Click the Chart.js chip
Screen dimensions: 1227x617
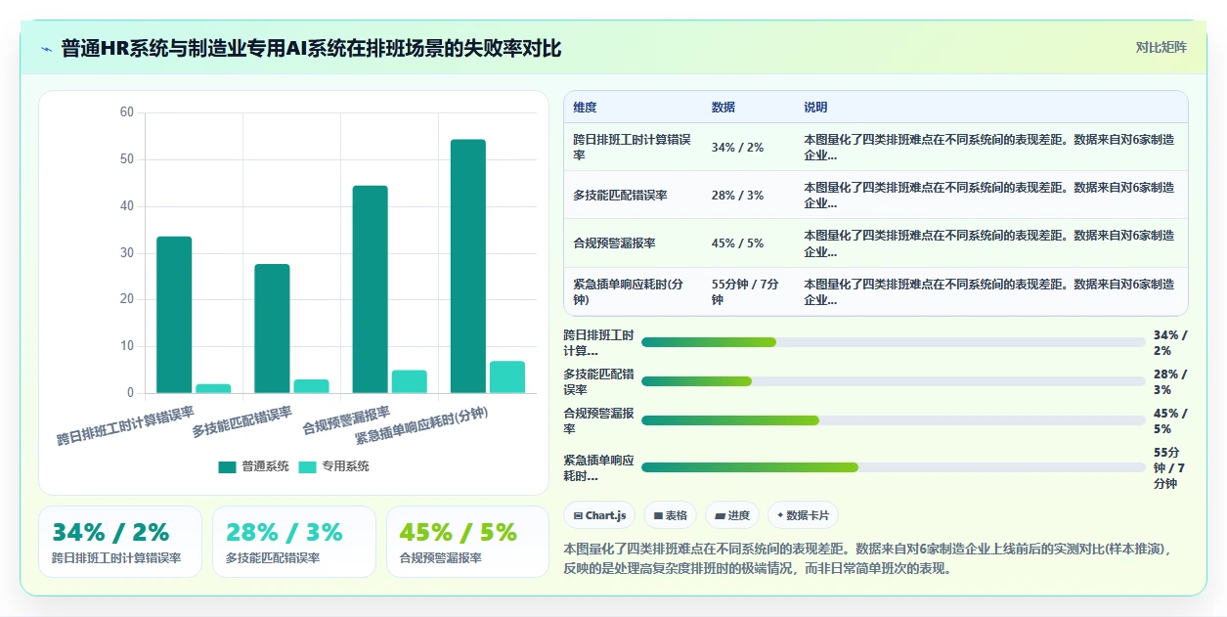click(x=600, y=515)
